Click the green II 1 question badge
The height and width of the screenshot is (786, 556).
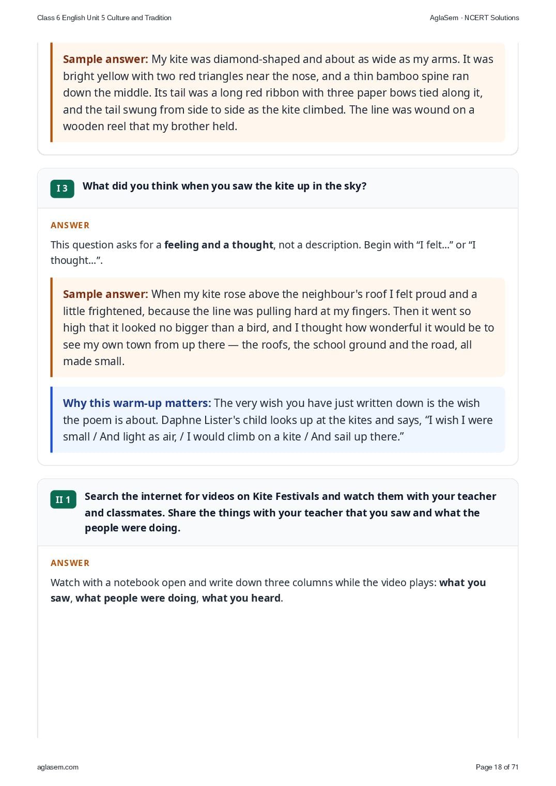click(x=63, y=499)
